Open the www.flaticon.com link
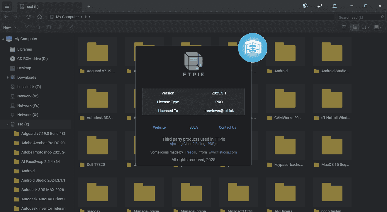Screen dimensions: 387x212 pos(223,152)
